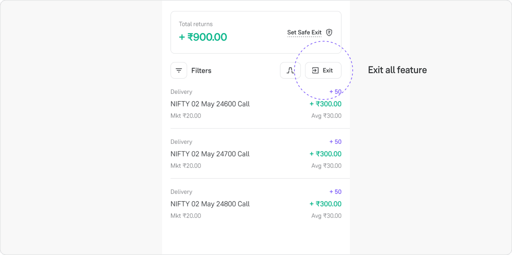The width and height of the screenshot is (512, 255).
Task: Open the Filters icon button
Action: [179, 70]
